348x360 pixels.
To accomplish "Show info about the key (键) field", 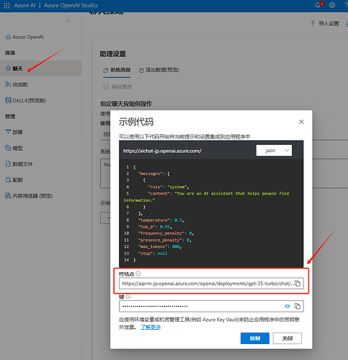I will 128,297.
